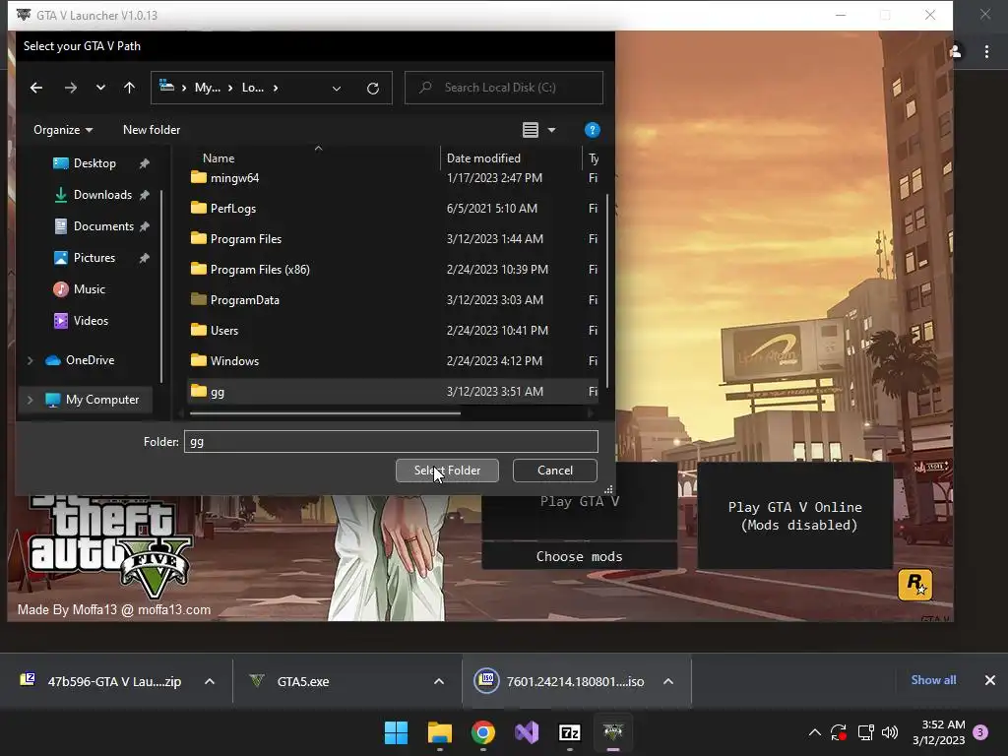The image size is (1008, 756).
Task: Click the Rockstar logo icon
Action: [914, 585]
